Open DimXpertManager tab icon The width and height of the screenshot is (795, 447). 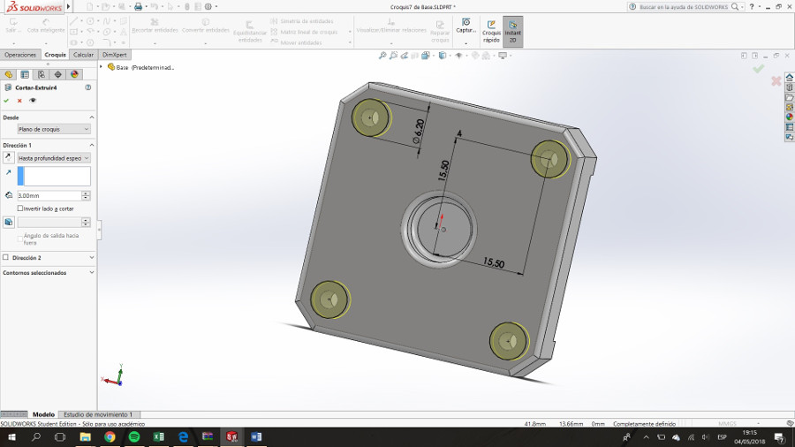coord(57,74)
